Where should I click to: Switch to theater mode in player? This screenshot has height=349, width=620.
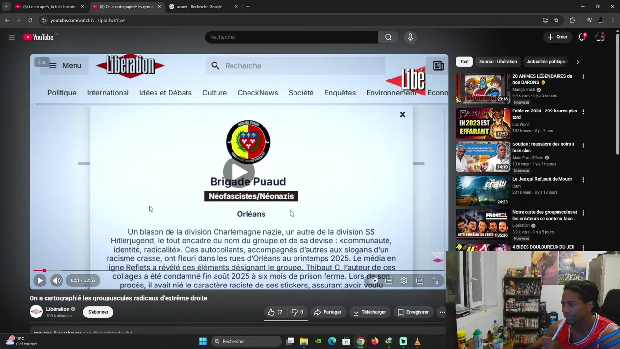pos(419,280)
